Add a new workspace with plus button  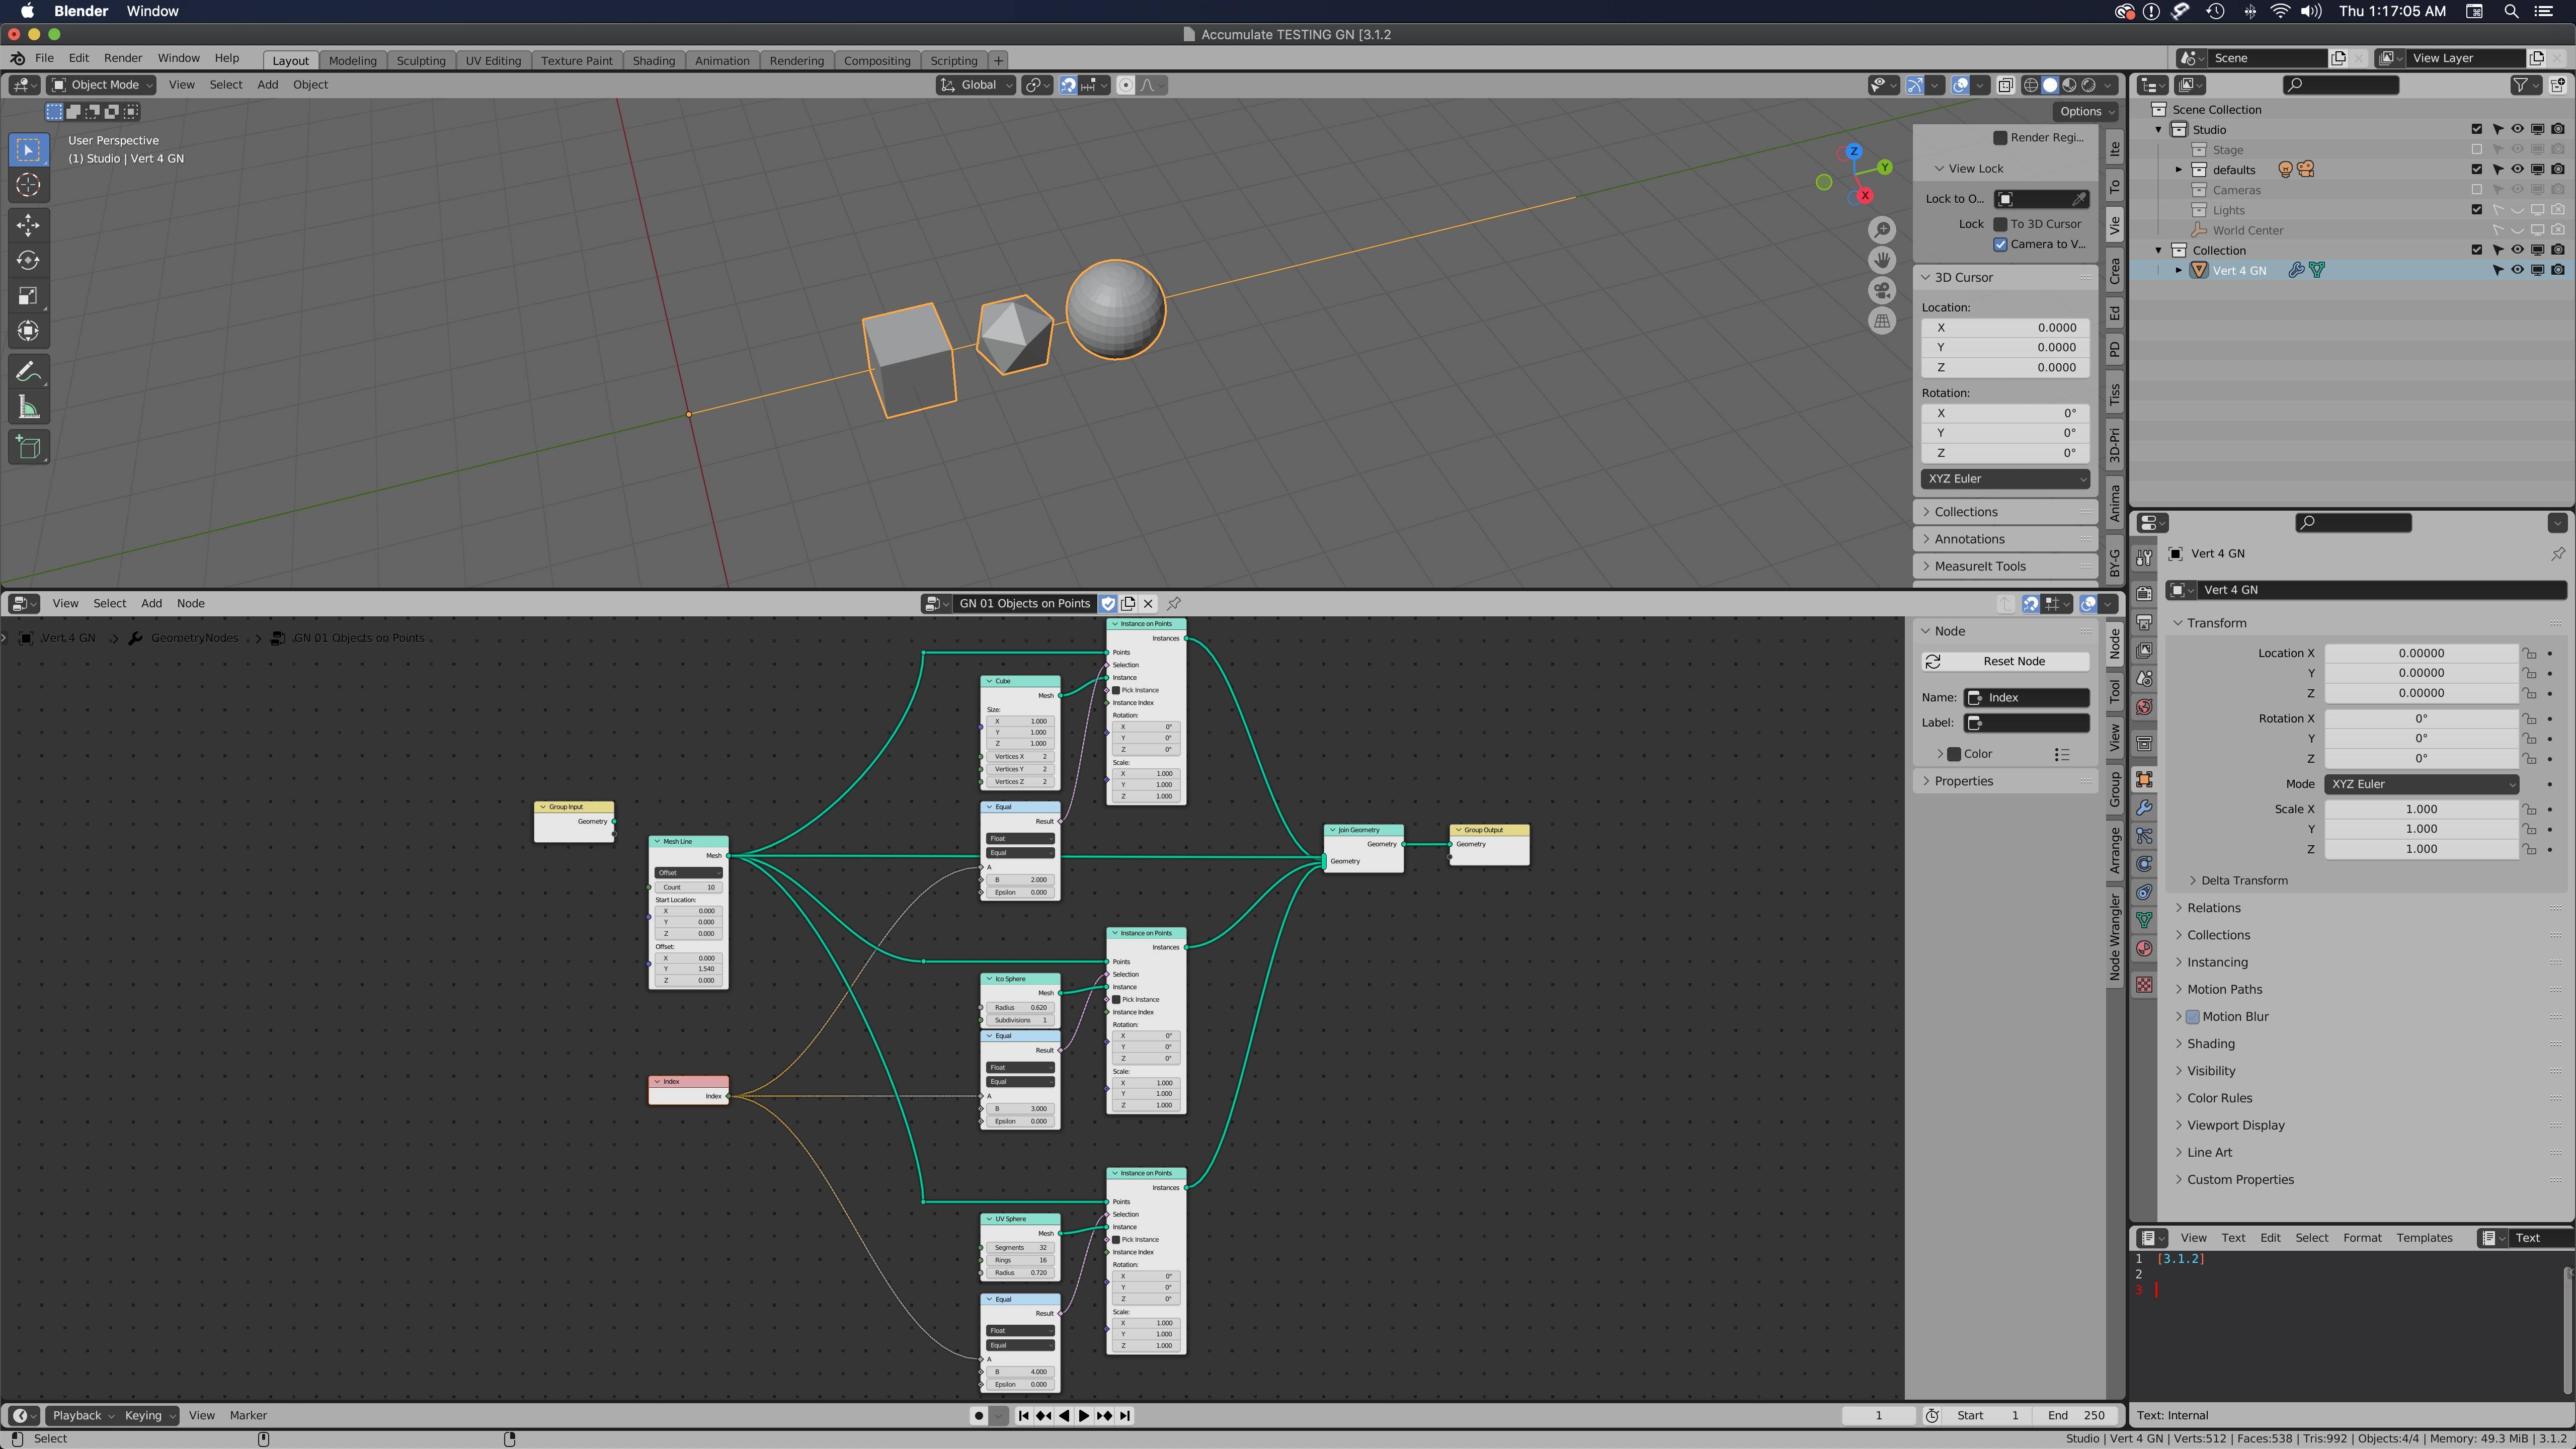[x=998, y=60]
